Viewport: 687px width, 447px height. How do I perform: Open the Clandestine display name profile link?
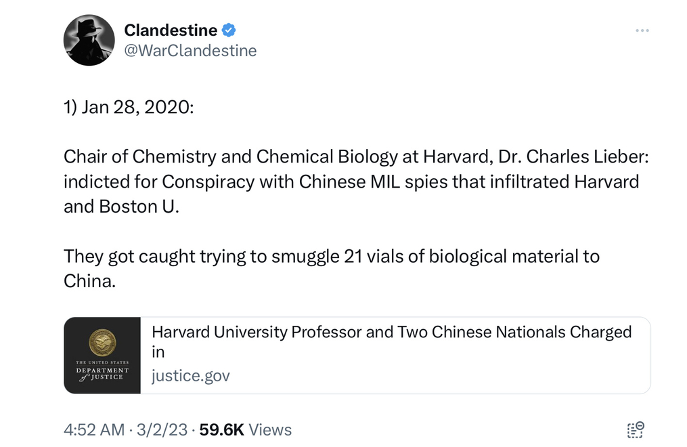(171, 30)
